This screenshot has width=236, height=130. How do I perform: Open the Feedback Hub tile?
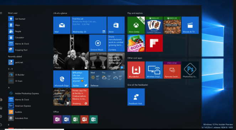136,97
